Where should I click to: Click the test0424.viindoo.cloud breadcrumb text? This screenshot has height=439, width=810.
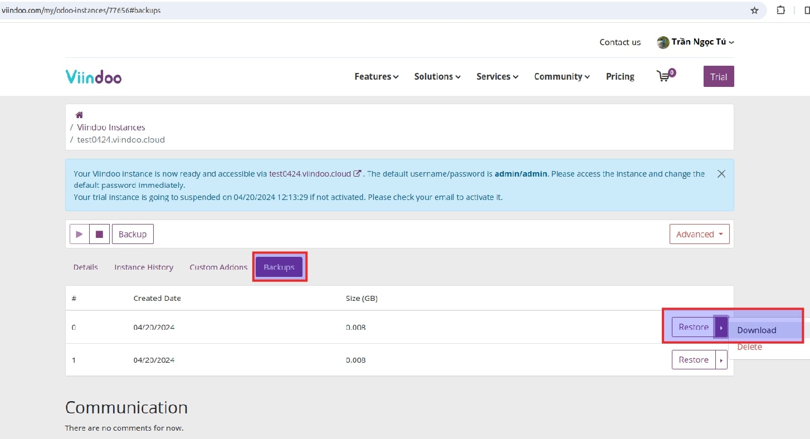121,140
